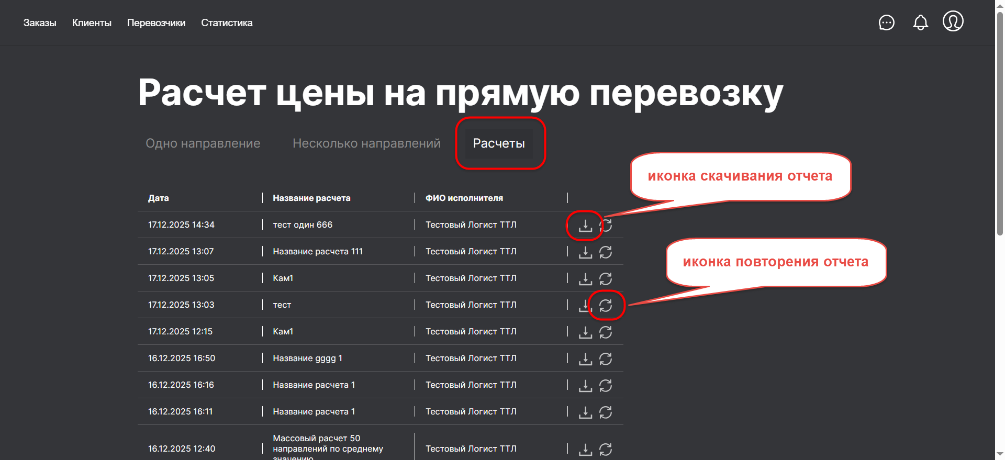Download report for row dated 16.12.2025 16:16

(x=585, y=386)
